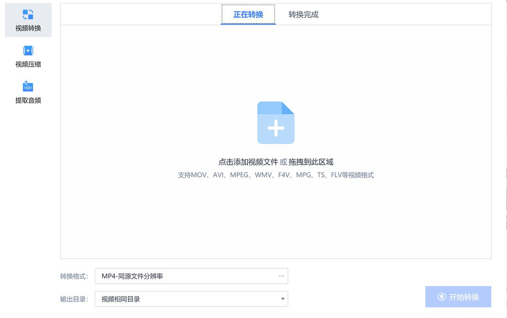Click the blue add-file plus icon
The width and height of the screenshot is (507, 318).
(276, 123)
